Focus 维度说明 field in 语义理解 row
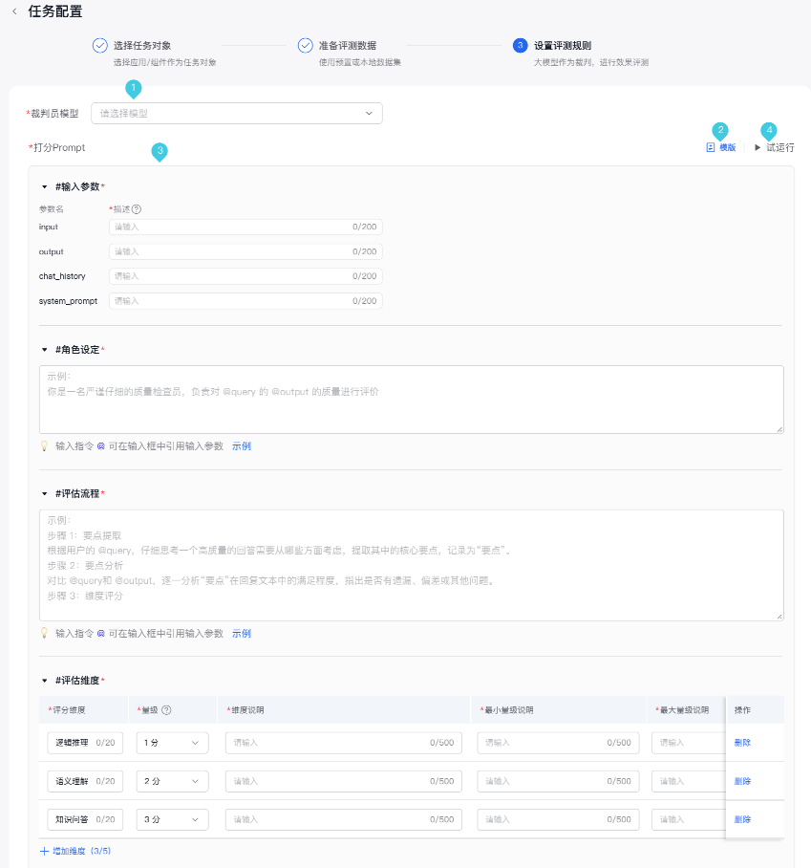 344,781
